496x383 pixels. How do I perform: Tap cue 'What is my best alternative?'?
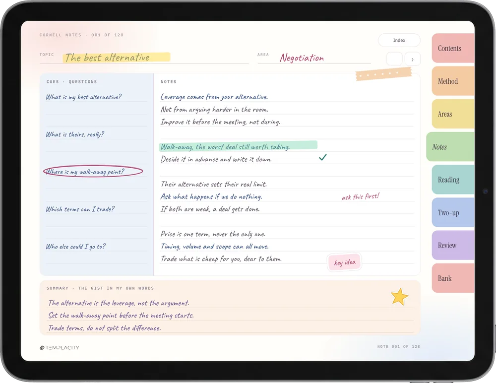(x=83, y=97)
